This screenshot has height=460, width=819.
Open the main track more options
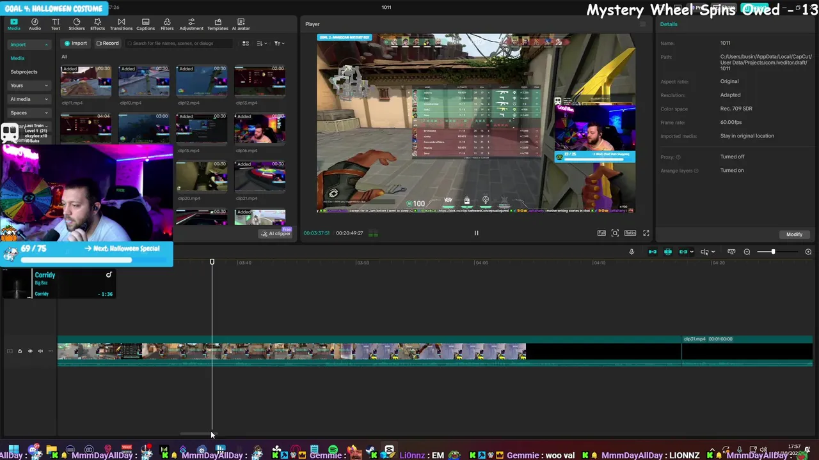click(x=51, y=351)
